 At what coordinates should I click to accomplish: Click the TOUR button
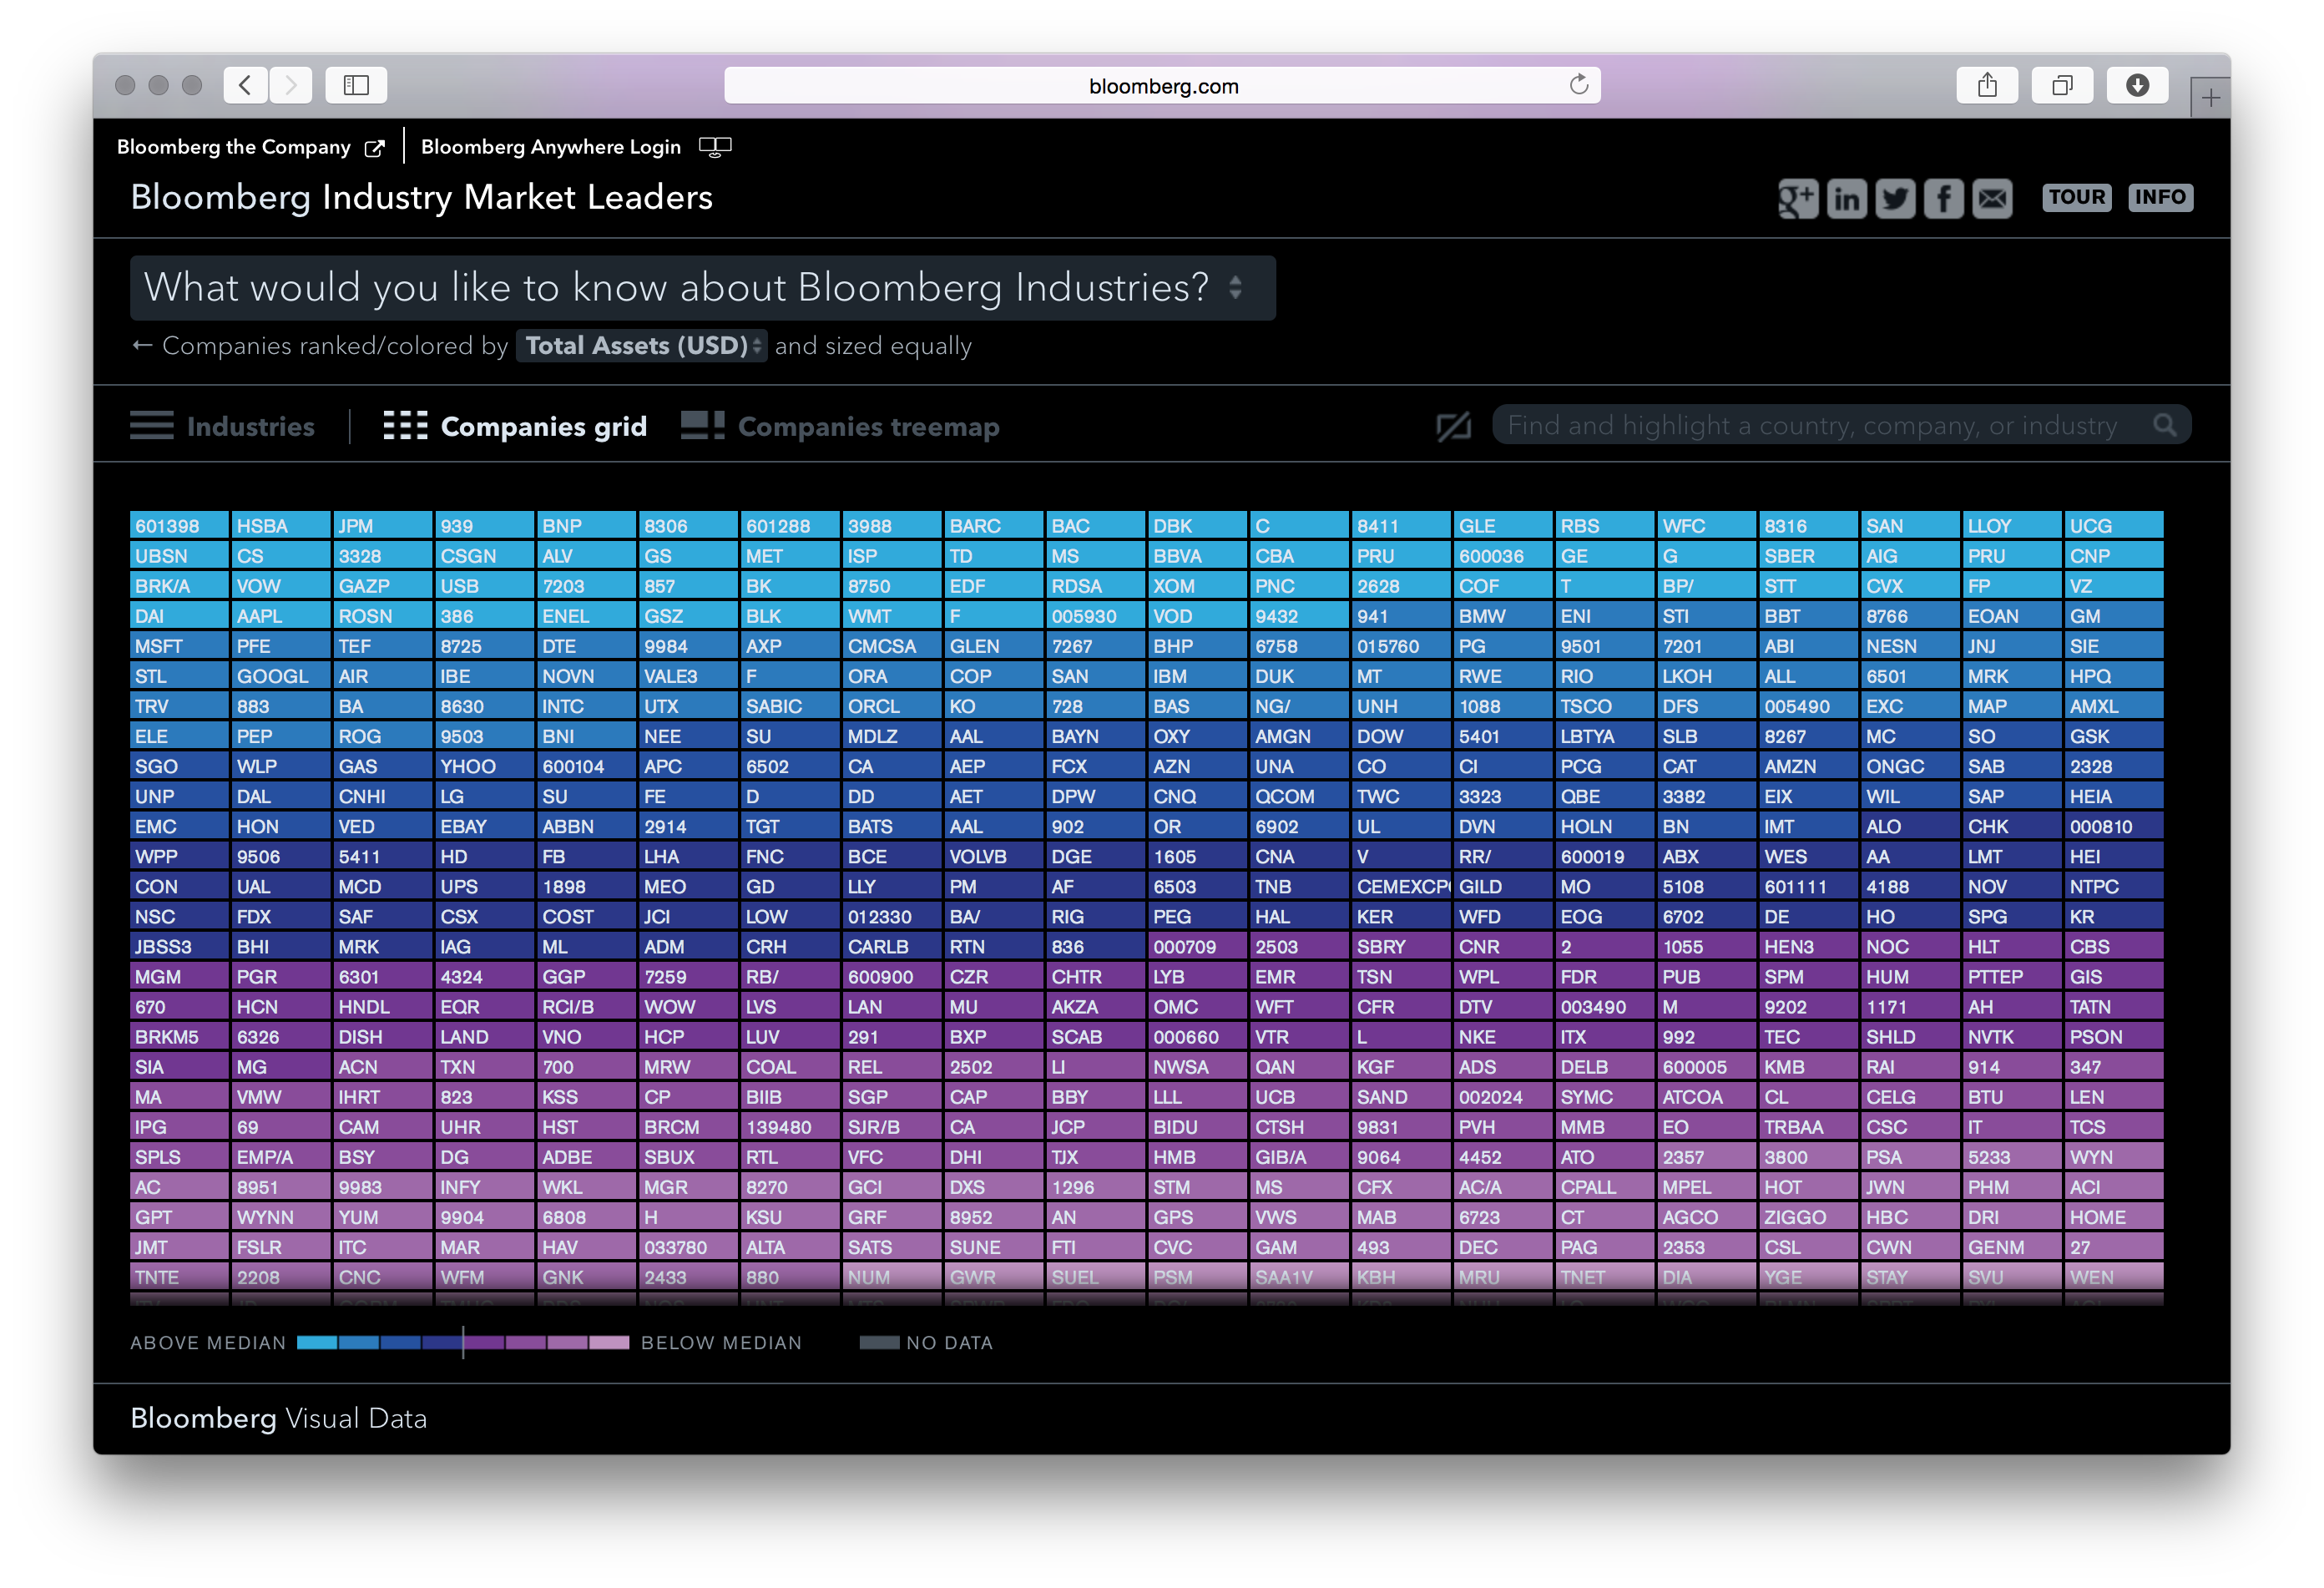2076,197
